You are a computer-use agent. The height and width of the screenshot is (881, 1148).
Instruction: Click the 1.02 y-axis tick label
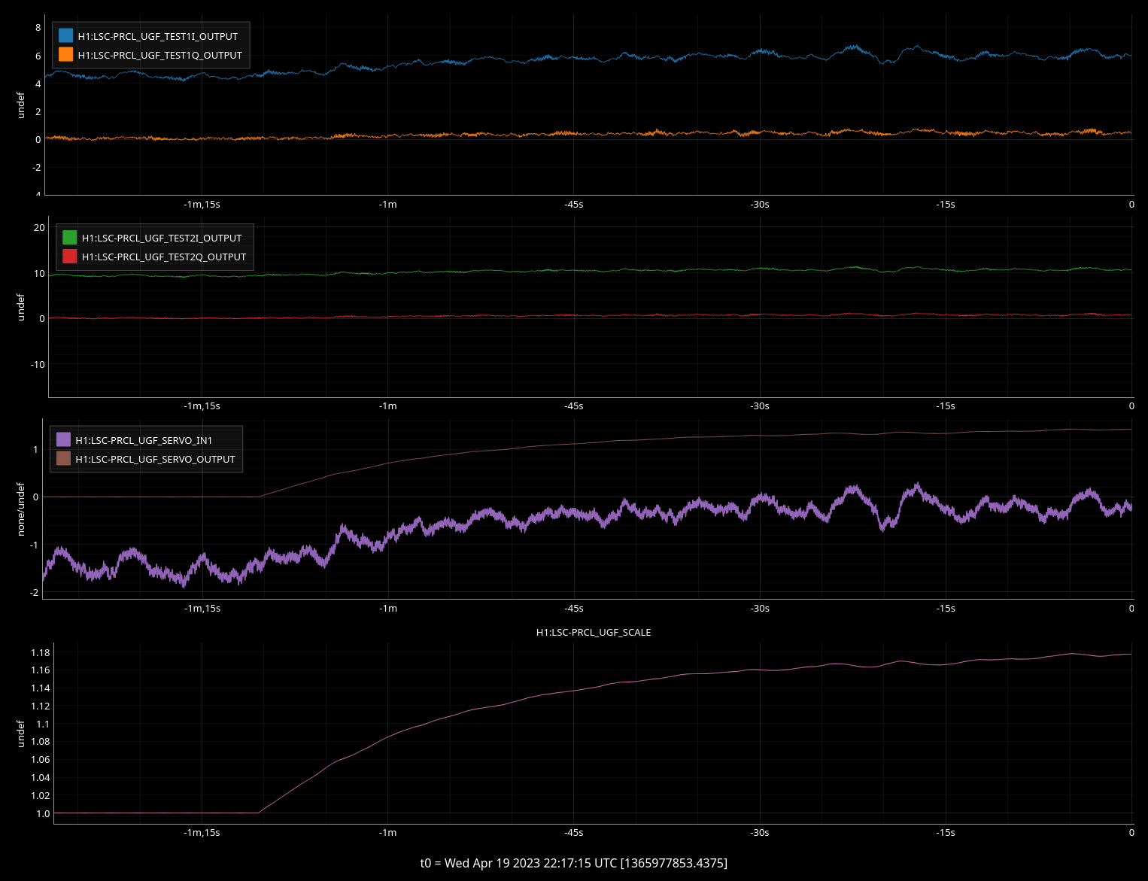[x=41, y=795]
